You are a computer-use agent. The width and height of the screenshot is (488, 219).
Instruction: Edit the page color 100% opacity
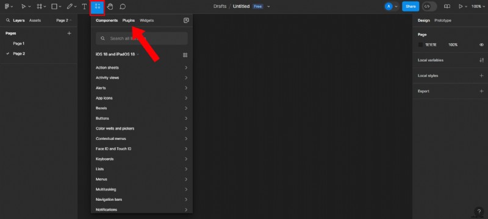[x=453, y=45]
